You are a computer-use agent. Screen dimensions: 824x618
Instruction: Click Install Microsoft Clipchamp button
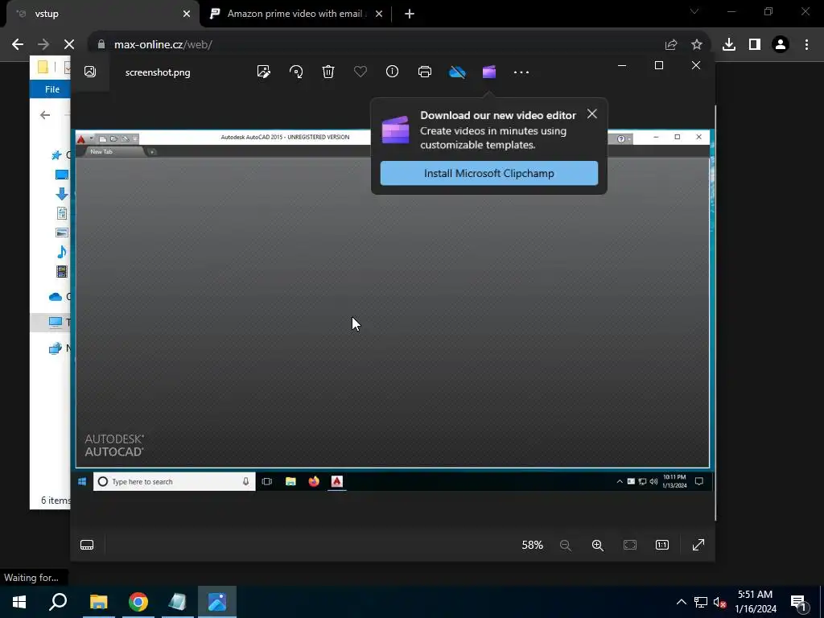489,174
